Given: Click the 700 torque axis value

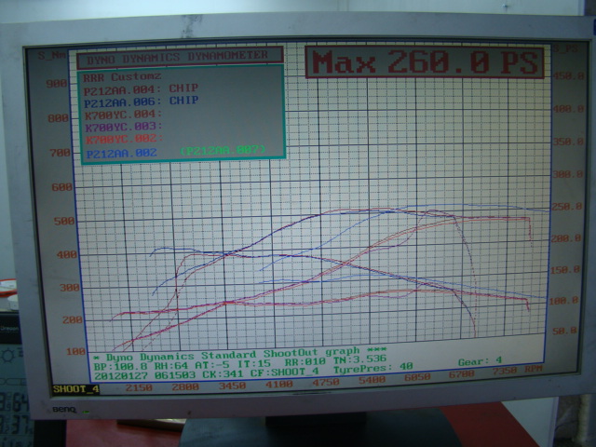Looking at the screenshot, I should click(x=60, y=153).
